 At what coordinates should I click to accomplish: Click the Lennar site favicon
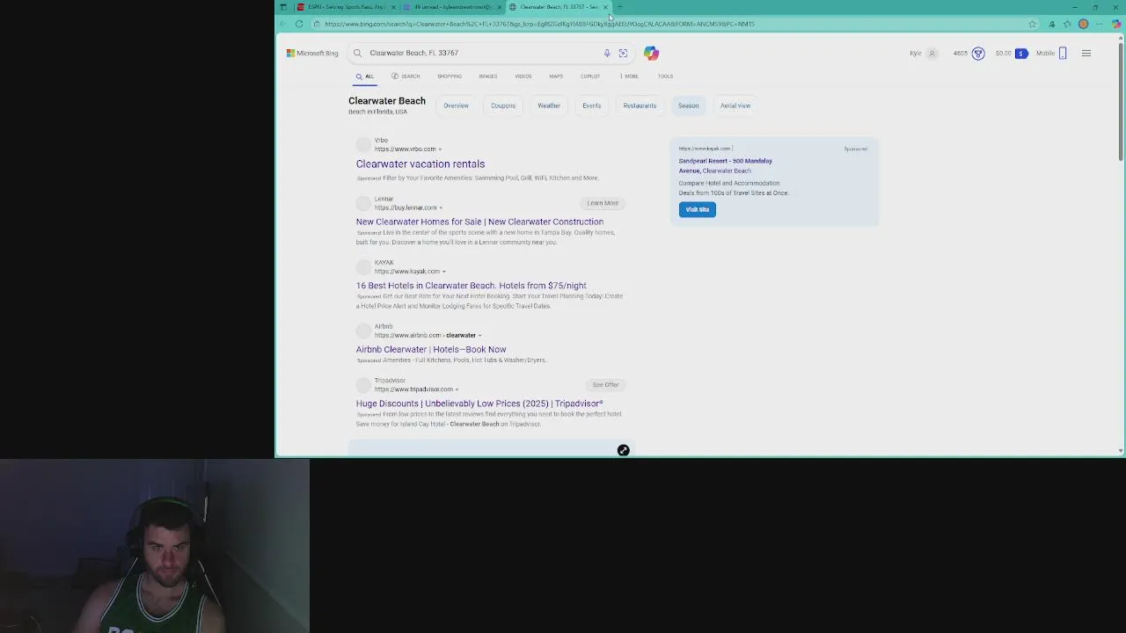click(363, 203)
